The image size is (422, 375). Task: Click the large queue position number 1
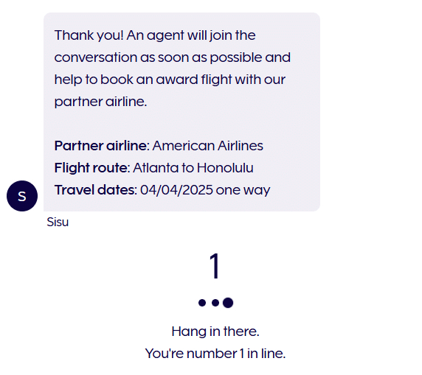[215, 266]
